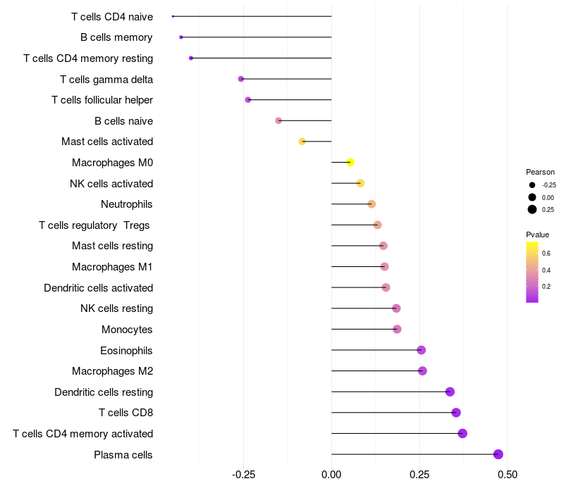Select the Neutrophils data point
Image resolution: width=564 pixels, height=493 pixels.
click(x=372, y=204)
